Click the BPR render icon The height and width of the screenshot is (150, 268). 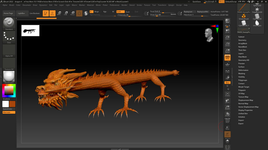pos(227,21)
